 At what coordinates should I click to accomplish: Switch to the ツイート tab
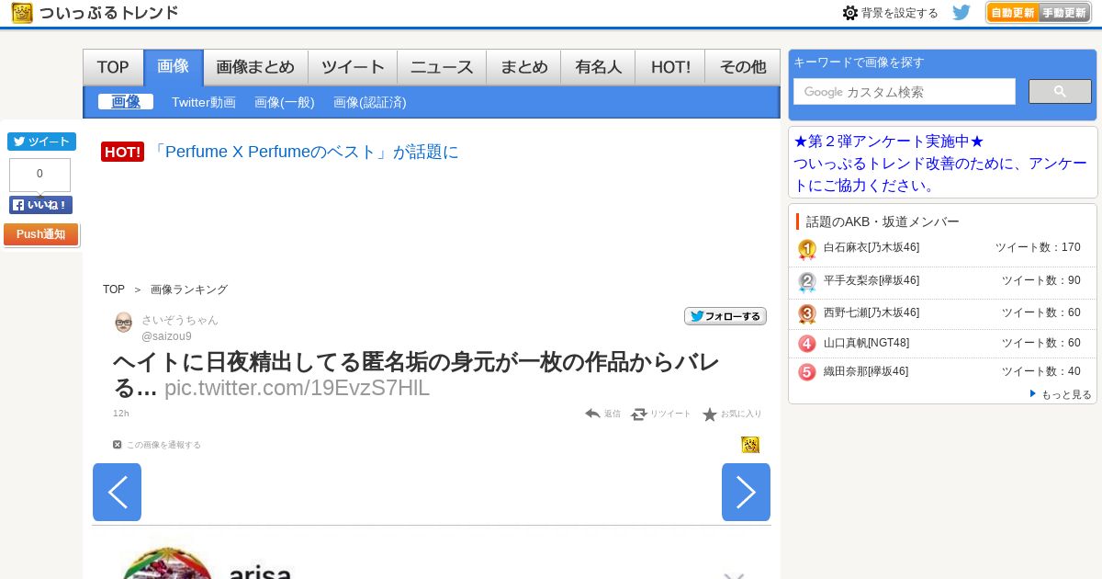353,67
